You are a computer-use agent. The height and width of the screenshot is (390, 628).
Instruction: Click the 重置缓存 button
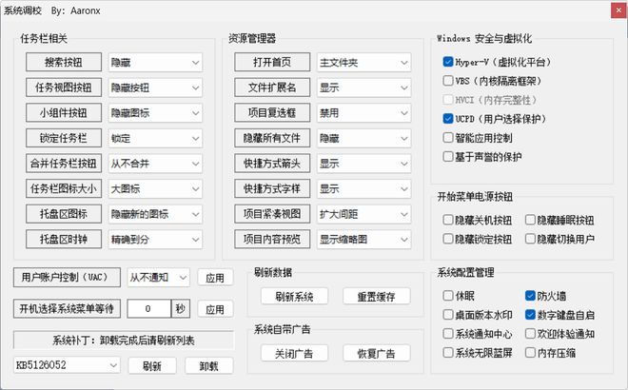377,296
